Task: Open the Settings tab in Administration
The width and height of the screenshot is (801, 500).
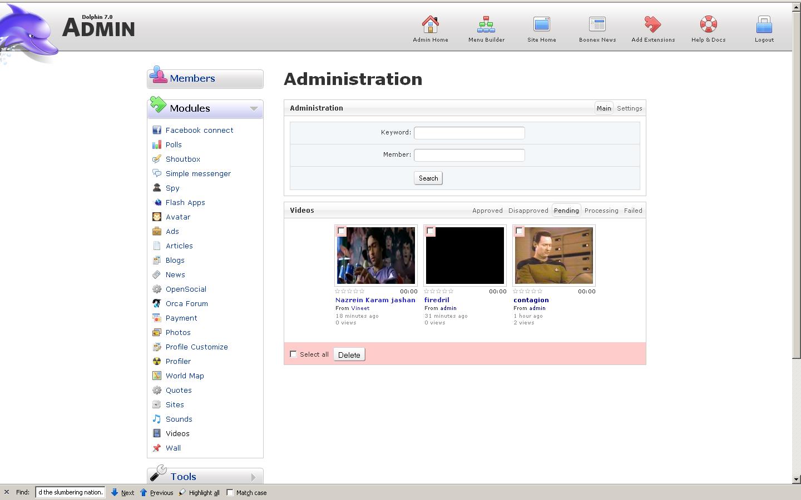Action: click(629, 108)
